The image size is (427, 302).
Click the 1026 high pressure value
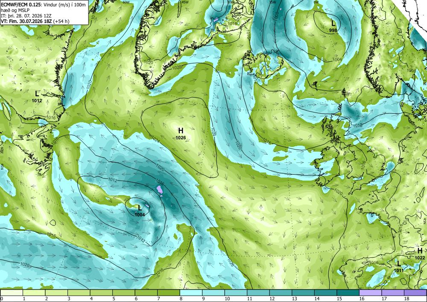(181, 138)
